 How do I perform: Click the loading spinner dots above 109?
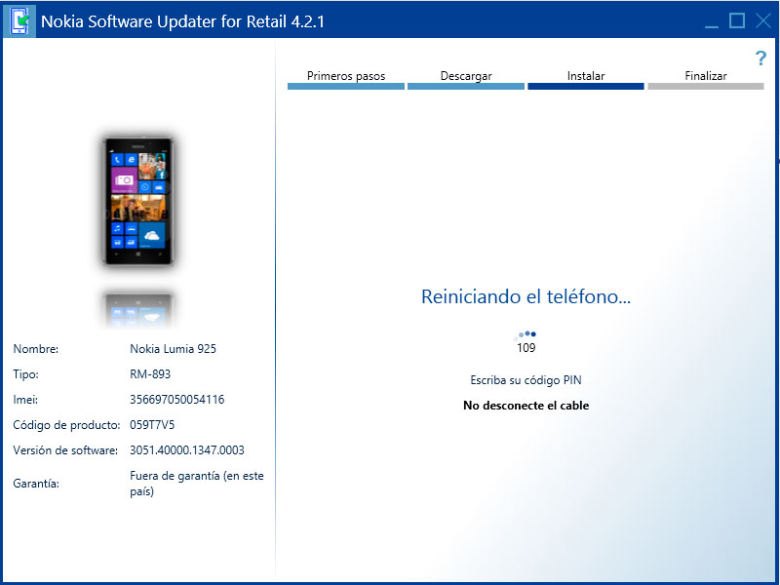pos(526,334)
